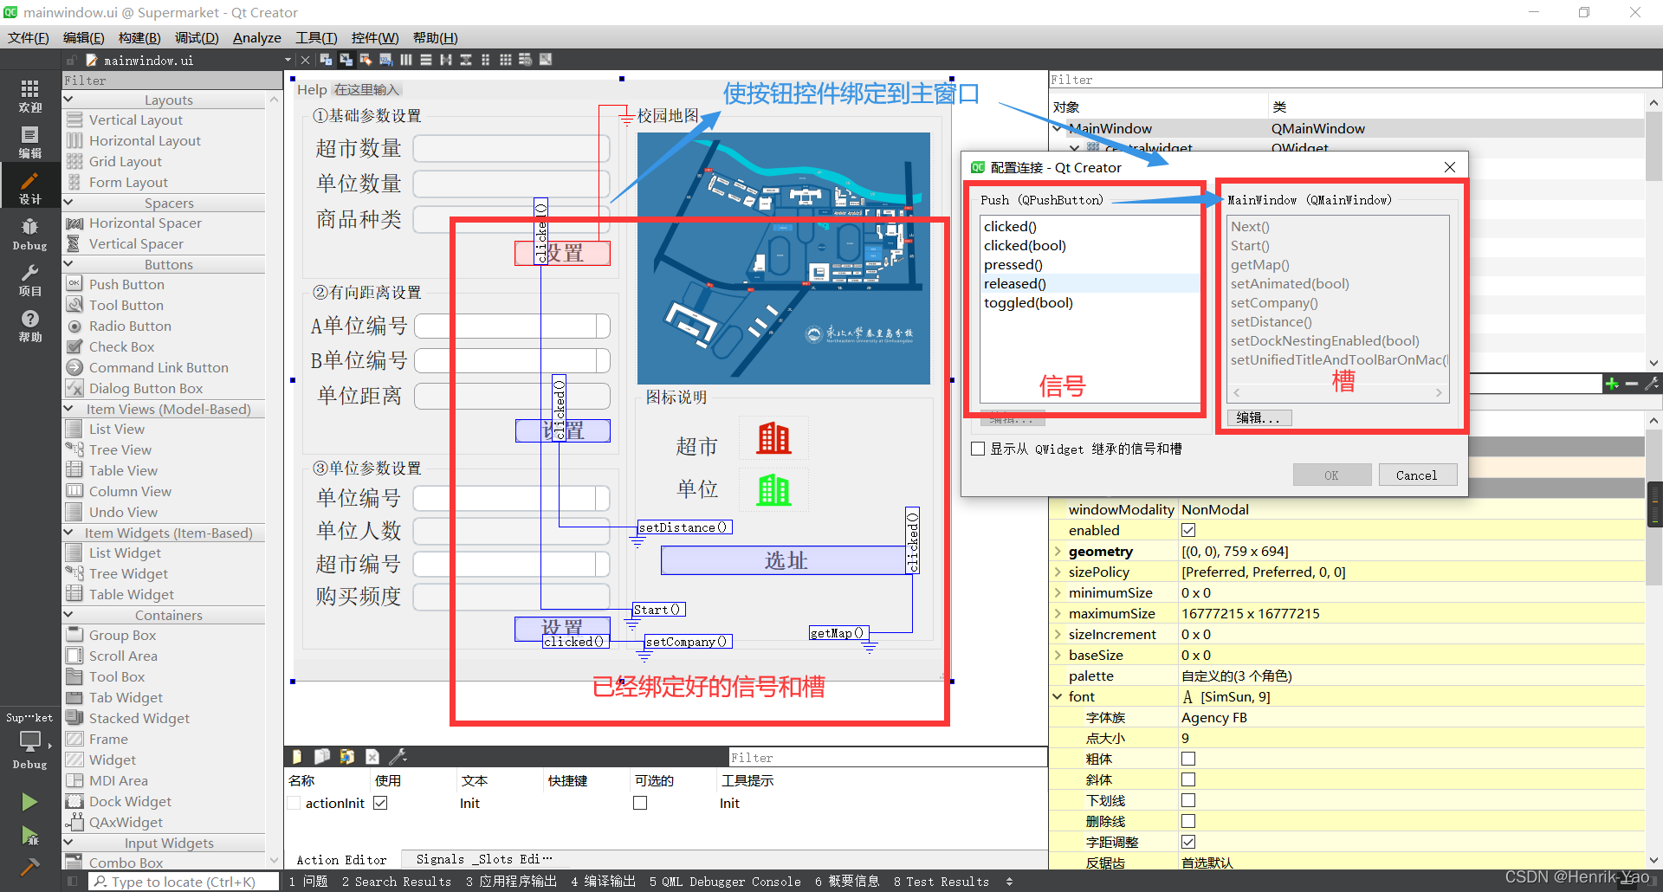This screenshot has height=892, width=1663.
Task: Open the Analyze menu
Action: click(257, 37)
